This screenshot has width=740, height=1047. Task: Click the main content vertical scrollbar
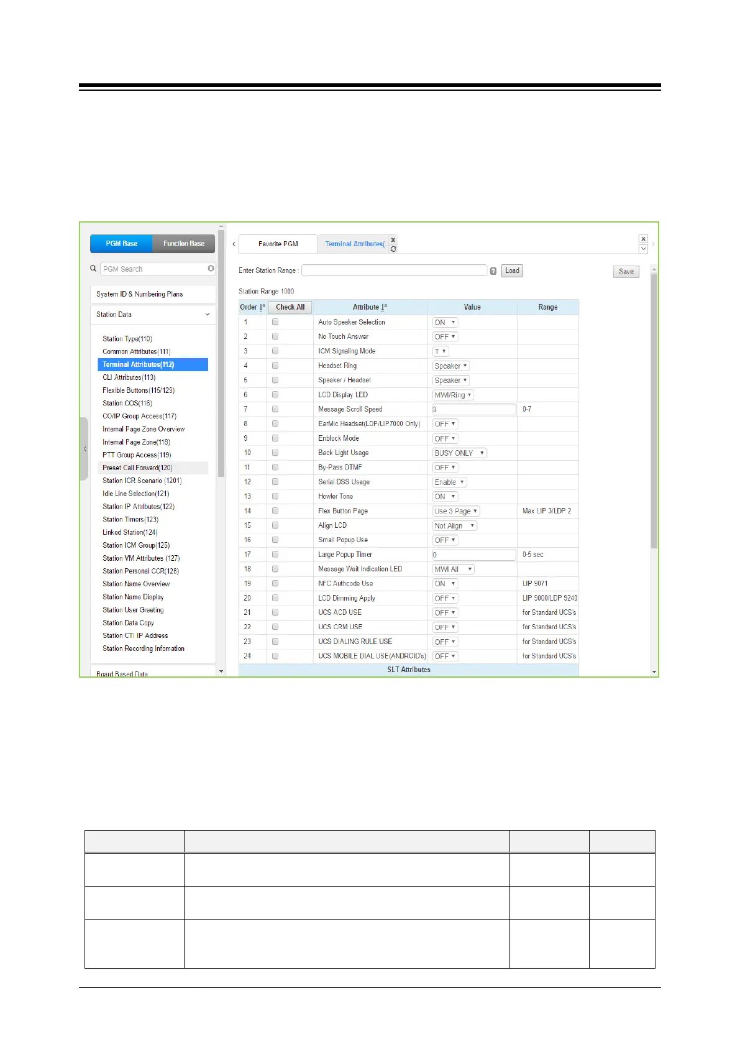[x=654, y=410]
